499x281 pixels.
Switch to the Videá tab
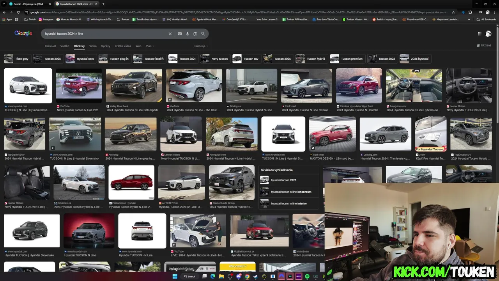point(93,46)
